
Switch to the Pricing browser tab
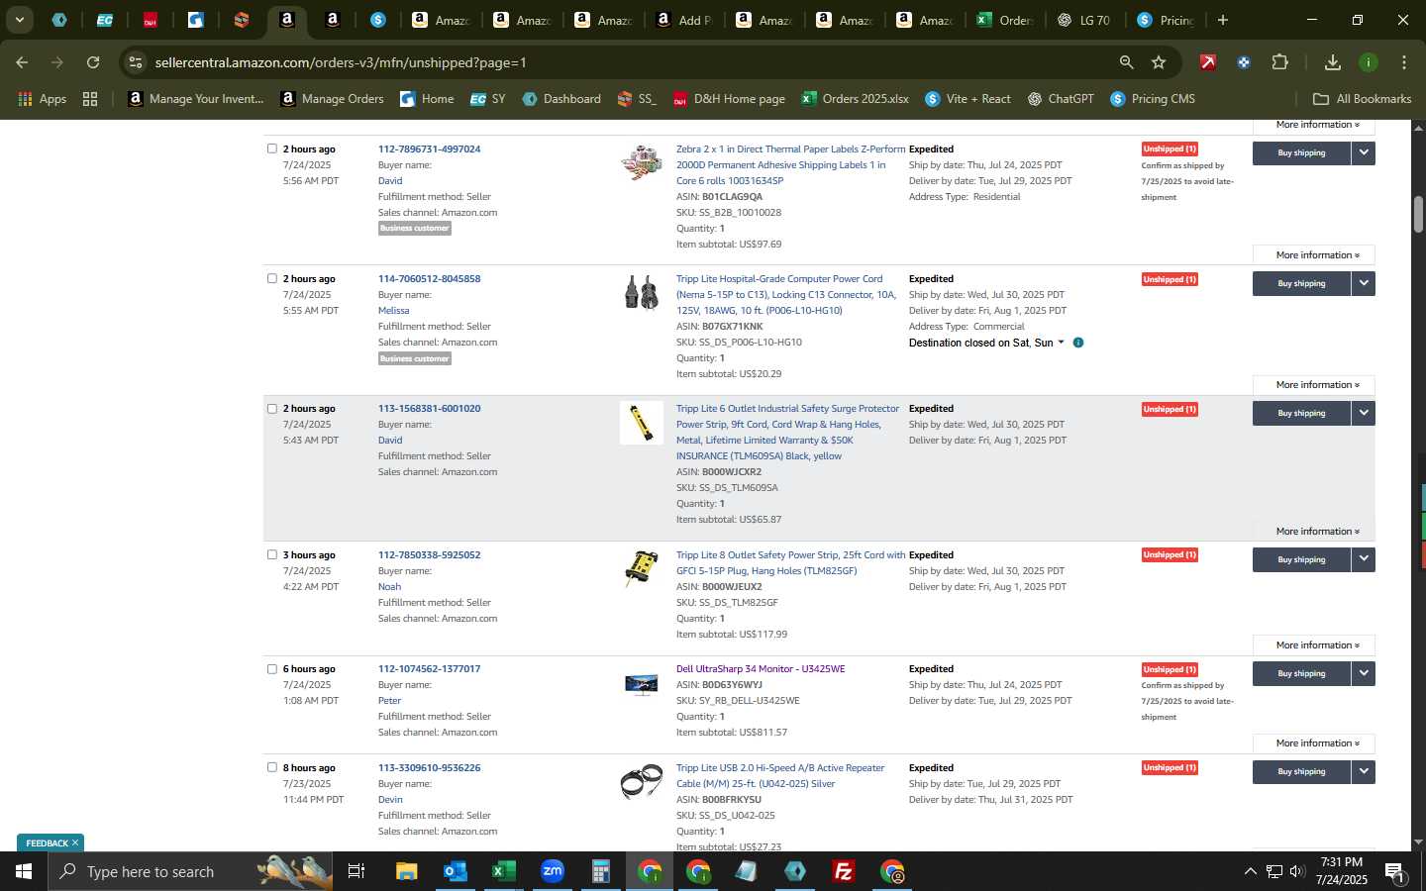[x=1165, y=20]
